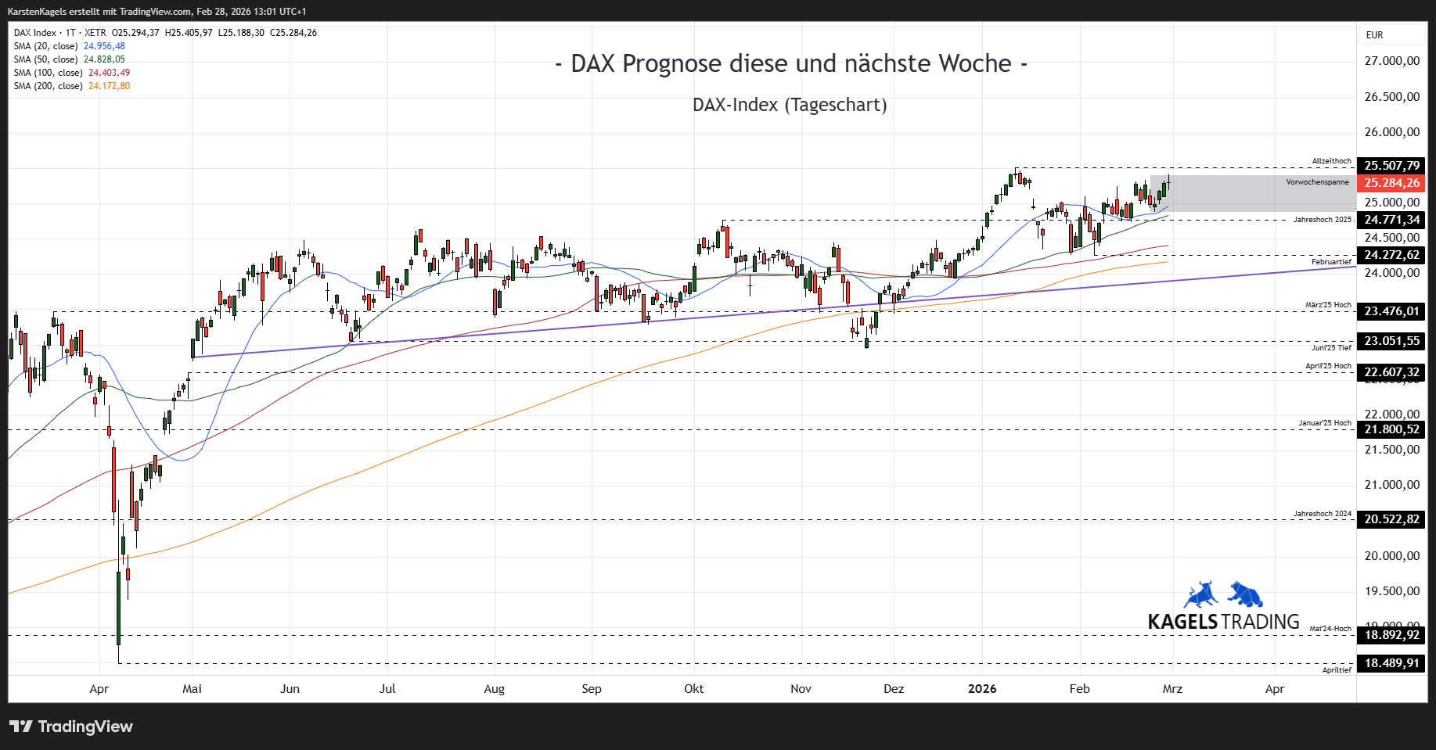The height and width of the screenshot is (750, 1436).
Task: Click the 26.500,00 price scale value
Action: point(1391,97)
